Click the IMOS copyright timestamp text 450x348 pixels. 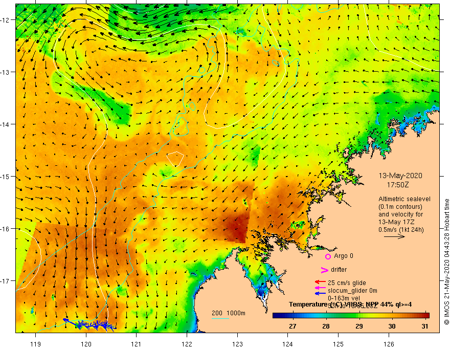click(x=446, y=262)
